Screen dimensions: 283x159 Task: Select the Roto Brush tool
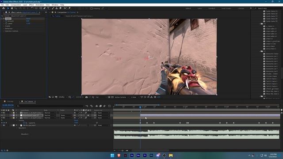(65, 8)
